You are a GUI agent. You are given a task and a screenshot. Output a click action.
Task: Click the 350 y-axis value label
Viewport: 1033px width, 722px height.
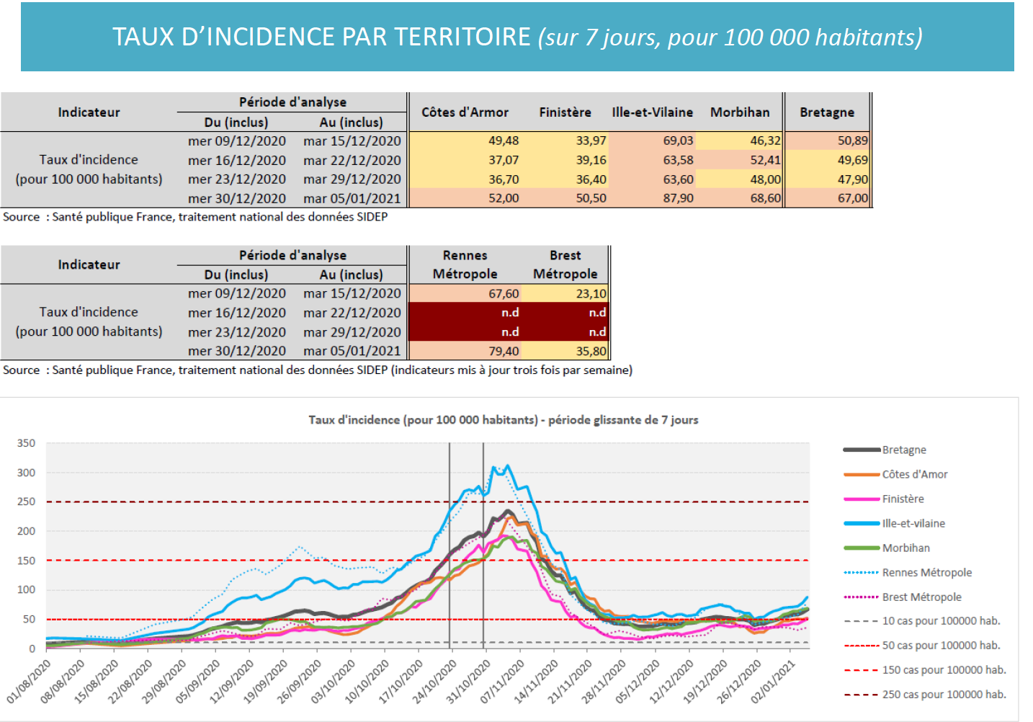[27, 443]
